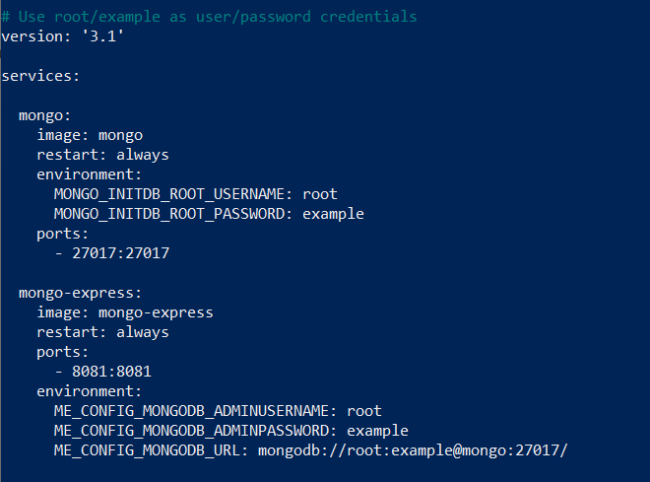Click the 8081:8081 port mapping
This screenshot has width=650, height=482.
pos(111,372)
